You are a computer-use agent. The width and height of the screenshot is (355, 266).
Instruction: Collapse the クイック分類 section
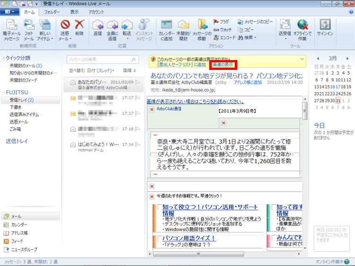click(3, 58)
